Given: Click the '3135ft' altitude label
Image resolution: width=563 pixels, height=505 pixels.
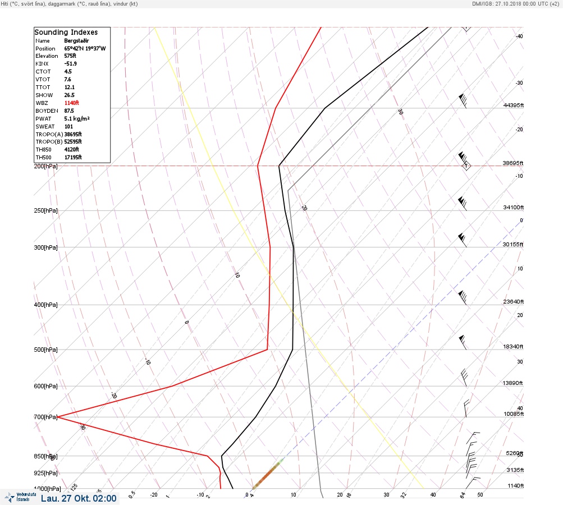Looking at the screenshot, I should click(x=515, y=470).
